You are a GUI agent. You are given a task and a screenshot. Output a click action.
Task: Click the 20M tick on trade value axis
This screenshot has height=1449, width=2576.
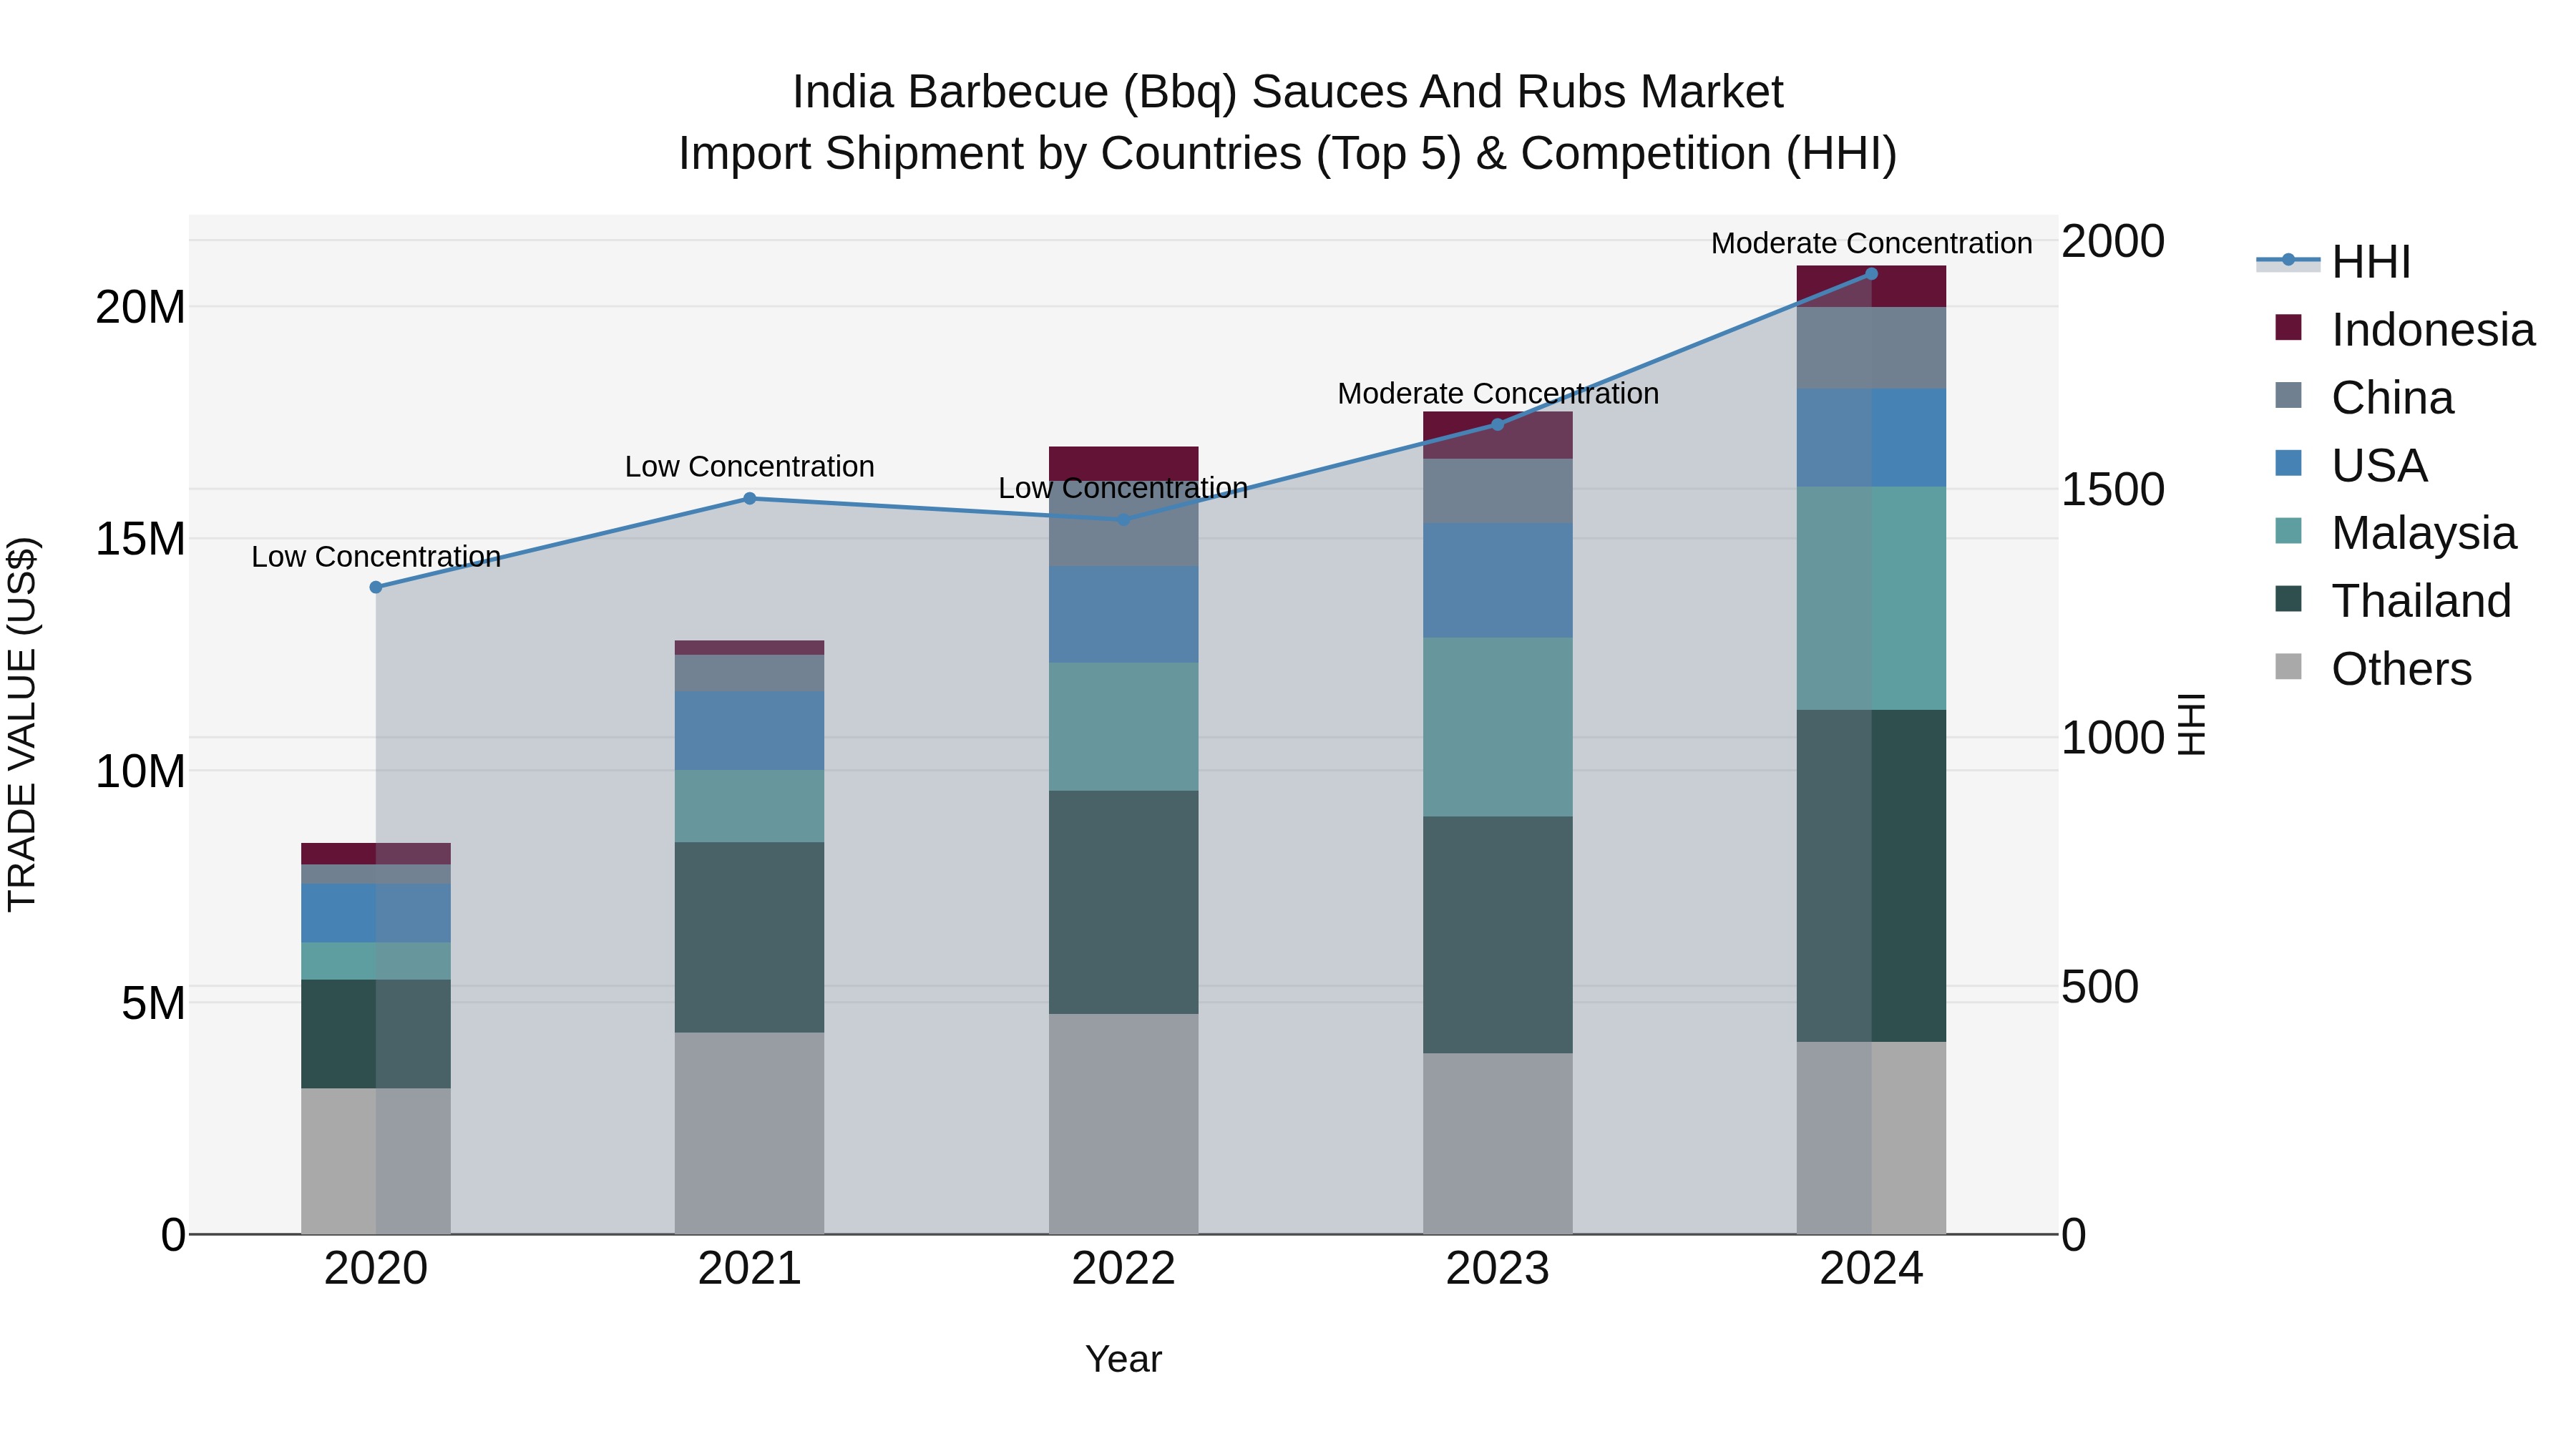(141, 307)
